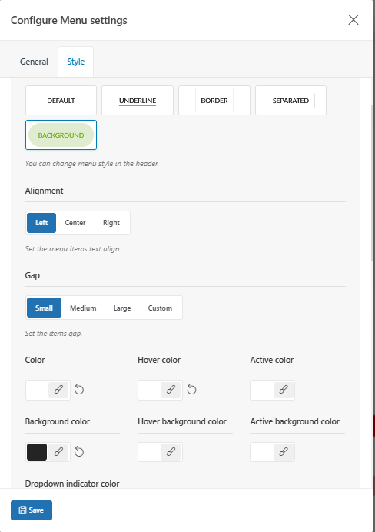Set gap to Medium

(83, 308)
